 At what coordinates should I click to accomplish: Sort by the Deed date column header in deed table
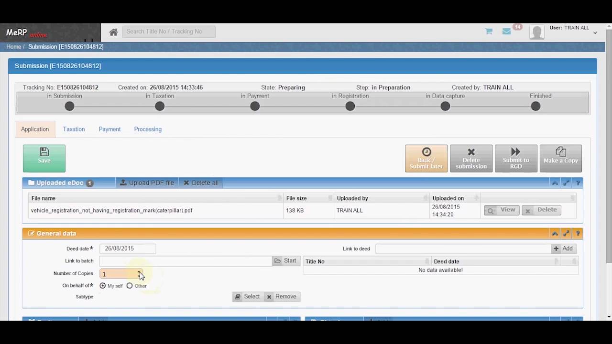pos(495,261)
